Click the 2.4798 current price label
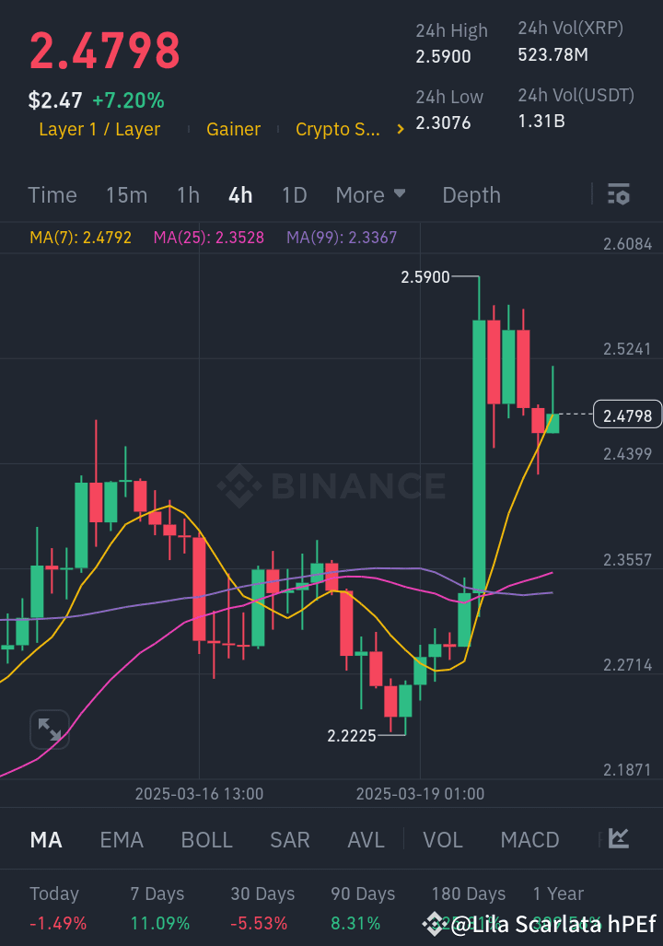Screen dimensions: 663x946 point(628,416)
